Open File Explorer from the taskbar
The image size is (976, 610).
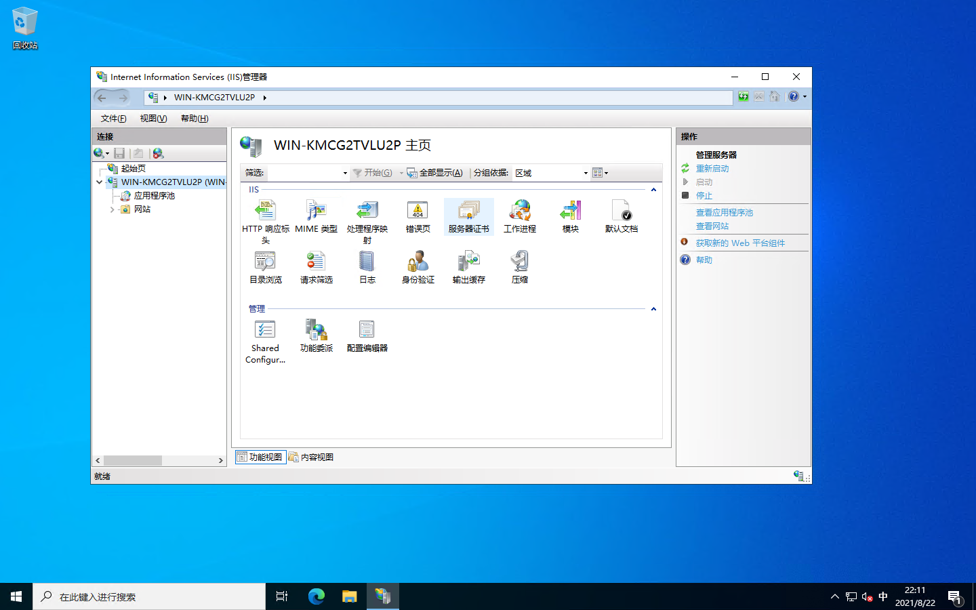[x=349, y=596]
